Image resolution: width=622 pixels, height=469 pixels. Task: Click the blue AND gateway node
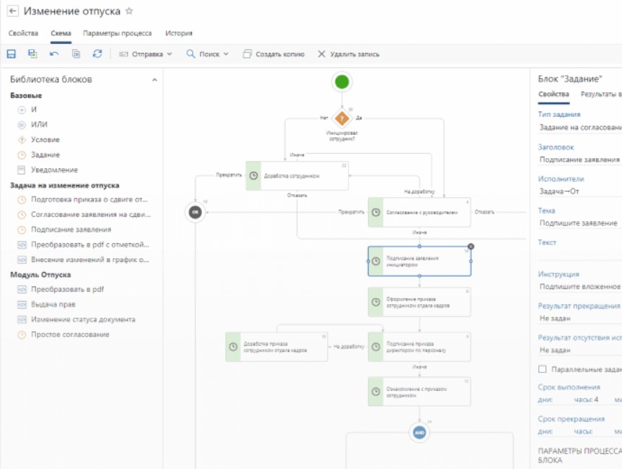[x=419, y=432]
